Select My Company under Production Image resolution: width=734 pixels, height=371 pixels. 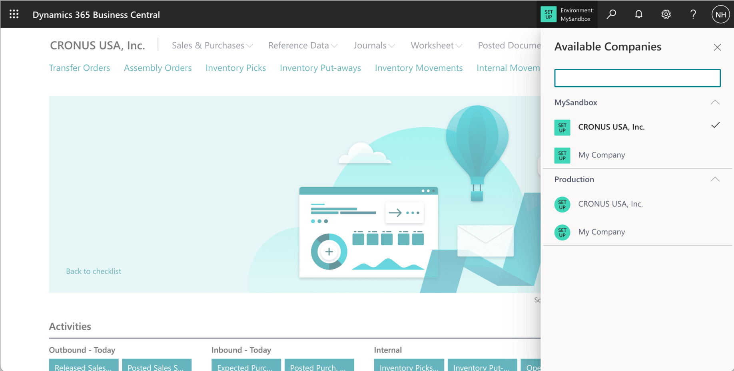[637, 232]
